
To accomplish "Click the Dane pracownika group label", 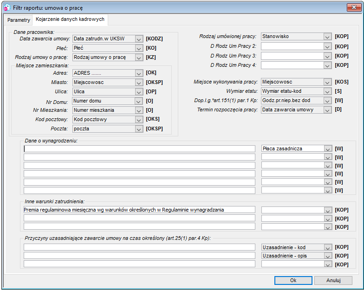I will [x=34, y=32].
